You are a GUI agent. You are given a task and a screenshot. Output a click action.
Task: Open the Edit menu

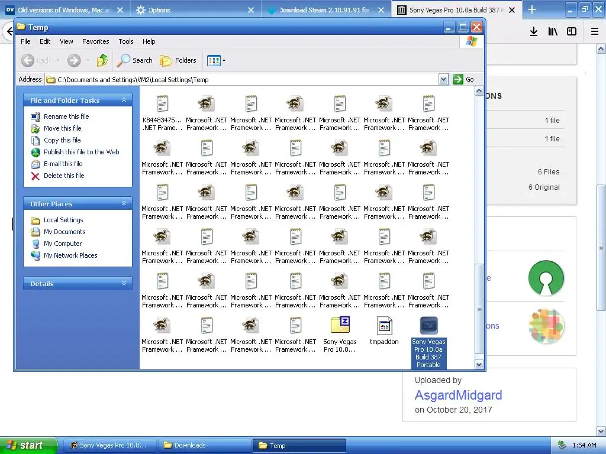[x=45, y=41]
